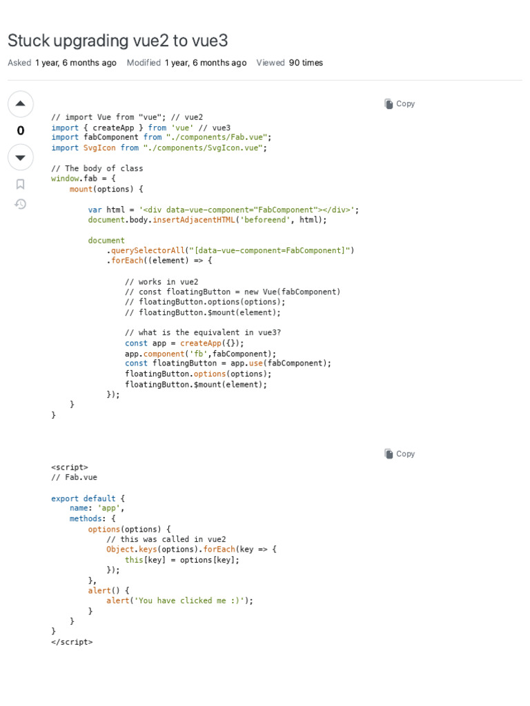Click the "./components/Fab.vue" import line

click(x=161, y=137)
